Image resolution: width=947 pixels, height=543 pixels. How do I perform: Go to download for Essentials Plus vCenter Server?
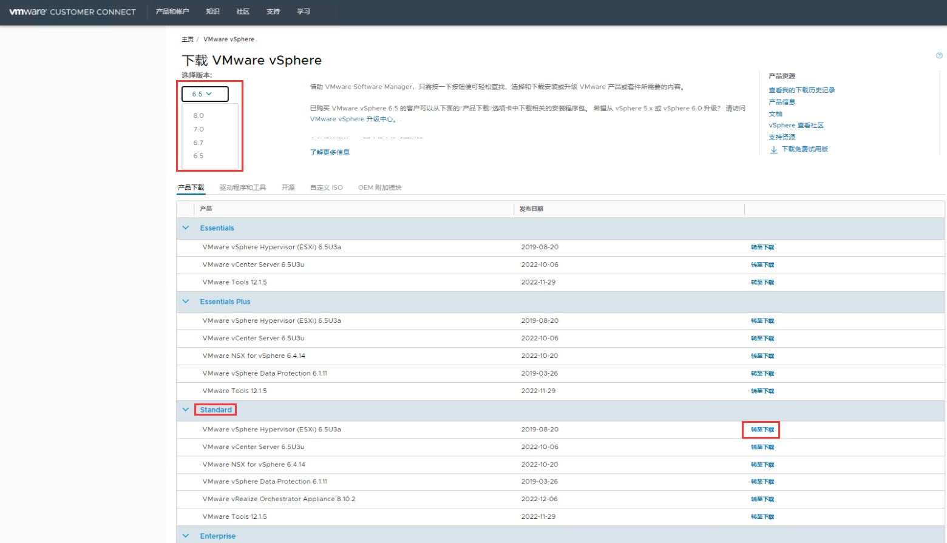(x=762, y=339)
